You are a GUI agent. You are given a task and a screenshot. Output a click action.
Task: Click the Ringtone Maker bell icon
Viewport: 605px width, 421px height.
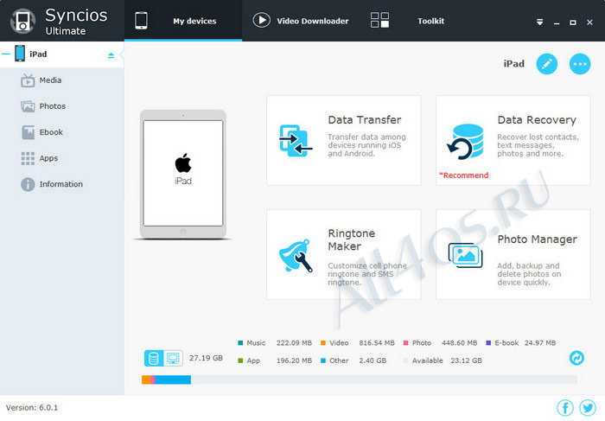click(x=296, y=256)
